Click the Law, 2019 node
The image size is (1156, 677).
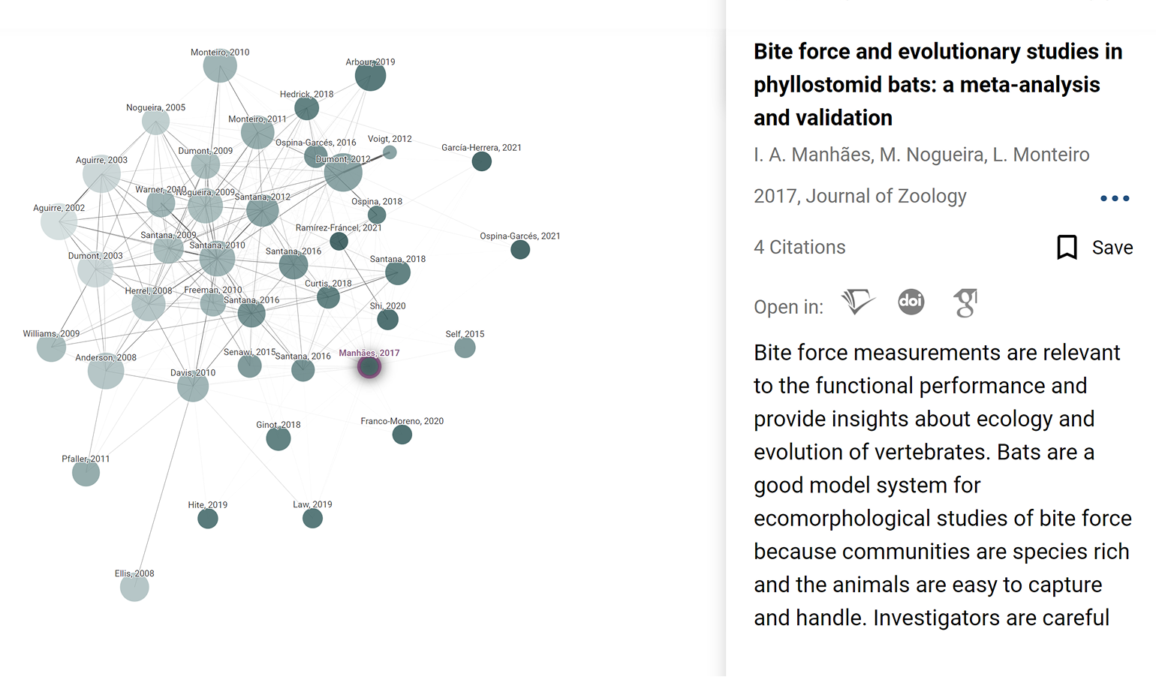coord(312,518)
